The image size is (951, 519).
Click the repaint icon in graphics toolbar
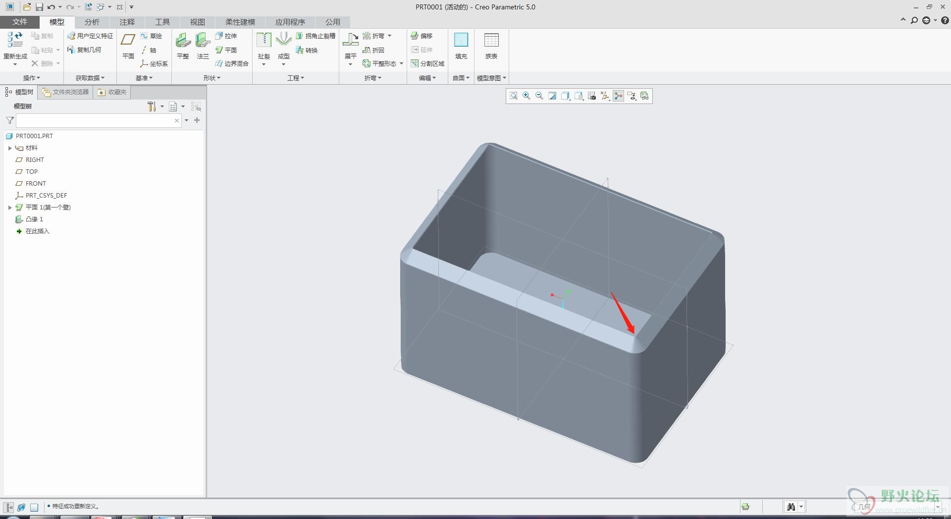coord(552,96)
